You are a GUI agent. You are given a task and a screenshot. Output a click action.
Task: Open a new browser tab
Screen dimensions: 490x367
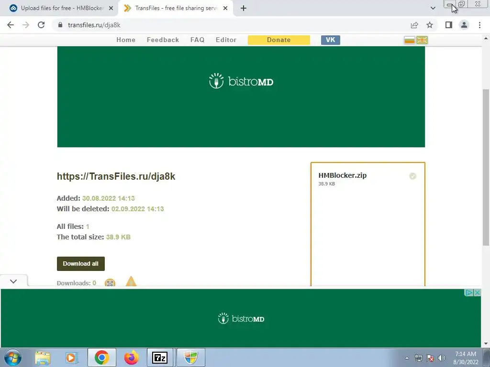click(x=244, y=8)
